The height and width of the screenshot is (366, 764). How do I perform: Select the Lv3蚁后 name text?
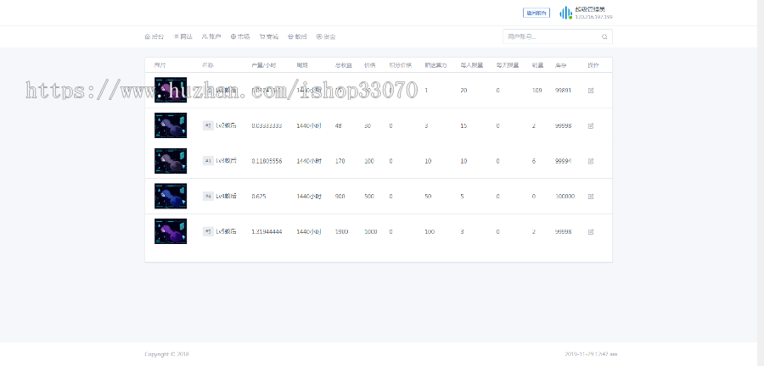point(226,161)
